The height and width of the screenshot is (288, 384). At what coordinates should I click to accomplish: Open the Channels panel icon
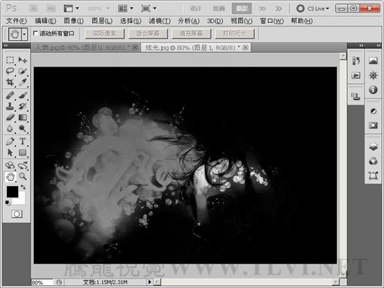(373, 161)
